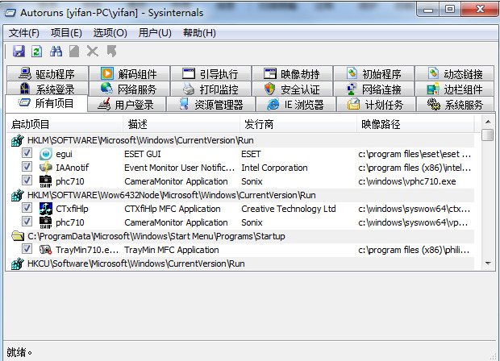Click the jump-to arrow toolbar icon
Screen dimensions: 500x361
point(111,51)
